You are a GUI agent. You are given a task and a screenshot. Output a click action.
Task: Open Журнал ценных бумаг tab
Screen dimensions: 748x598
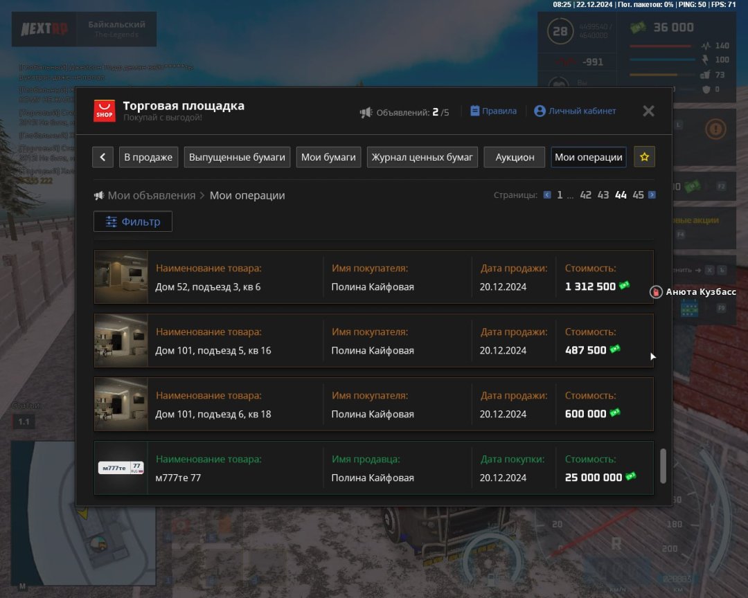(422, 157)
